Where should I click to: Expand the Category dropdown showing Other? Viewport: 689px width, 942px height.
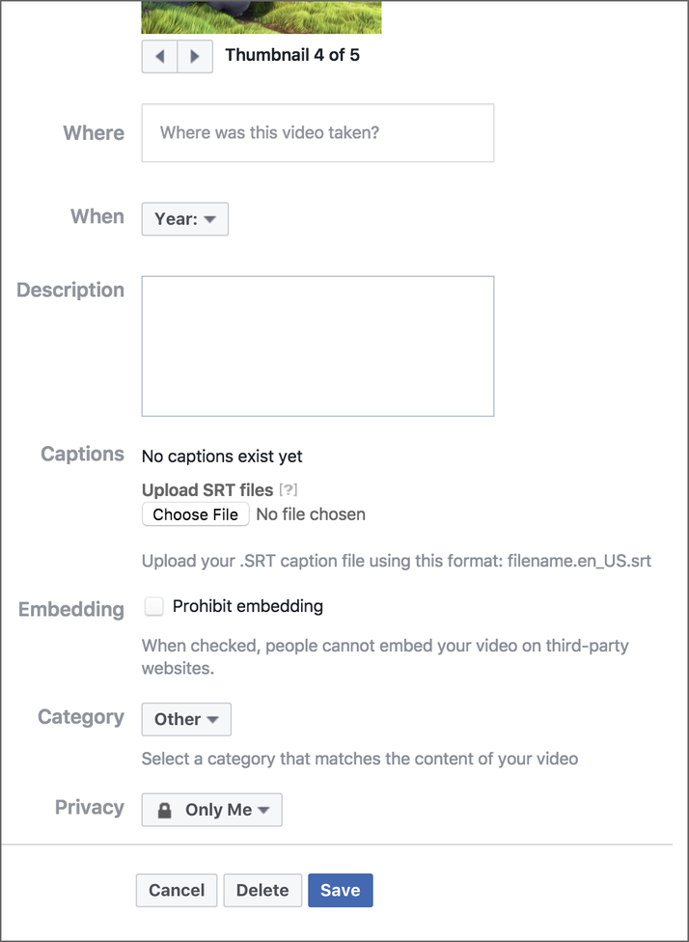coord(186,719)
